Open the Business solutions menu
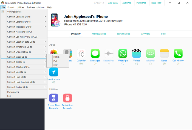This screenshot has height=130, width=192. pyautogui.click(x=36, y=7)
